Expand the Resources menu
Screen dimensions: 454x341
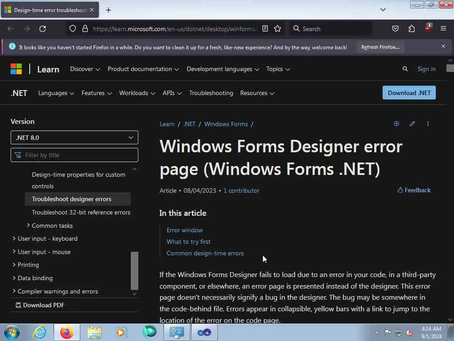pos(257,93)
